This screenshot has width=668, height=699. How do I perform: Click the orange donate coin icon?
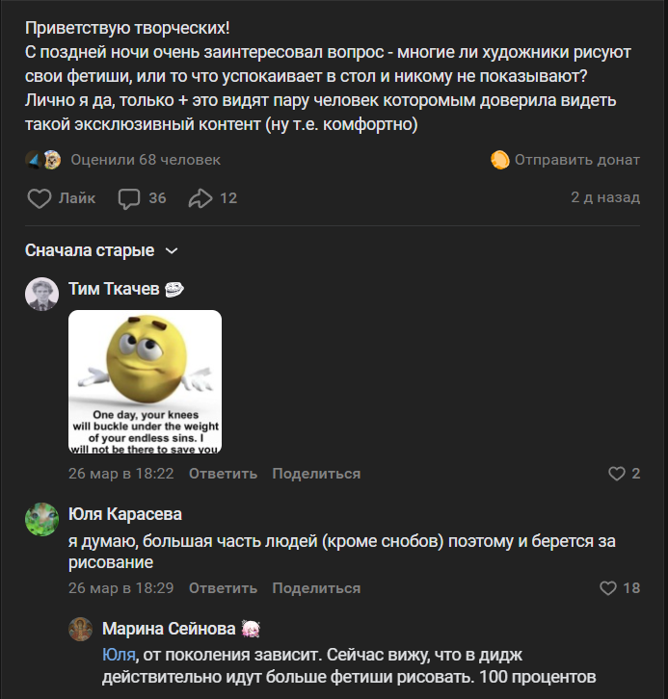click(499, 160)
